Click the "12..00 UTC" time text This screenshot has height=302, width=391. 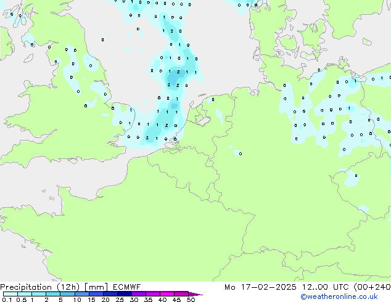[325, 287]
